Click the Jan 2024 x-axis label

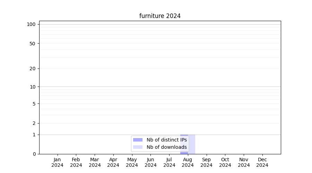click(58, 162)
